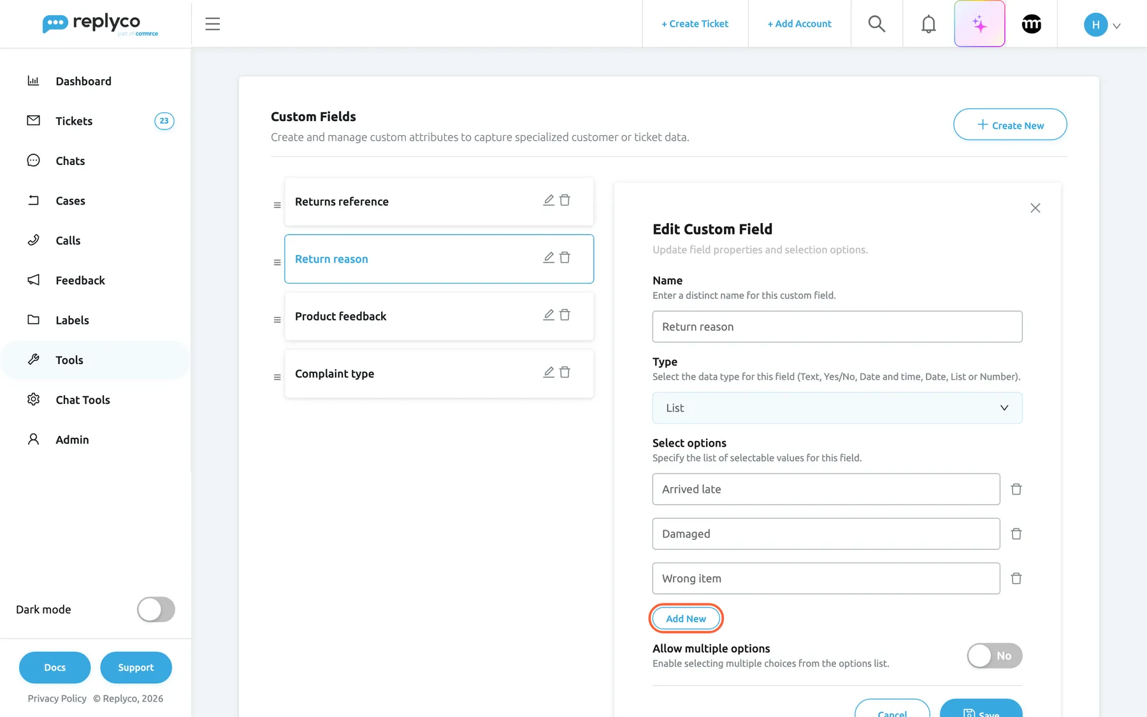Grab the Returns reference drag handle
Image resolution: width=1147 pixels, height=717 pixels.
[x=277, y=205]
